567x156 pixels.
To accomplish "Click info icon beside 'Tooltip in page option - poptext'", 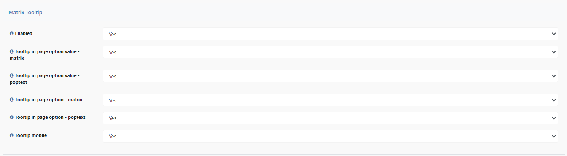I will pos(12,117).
